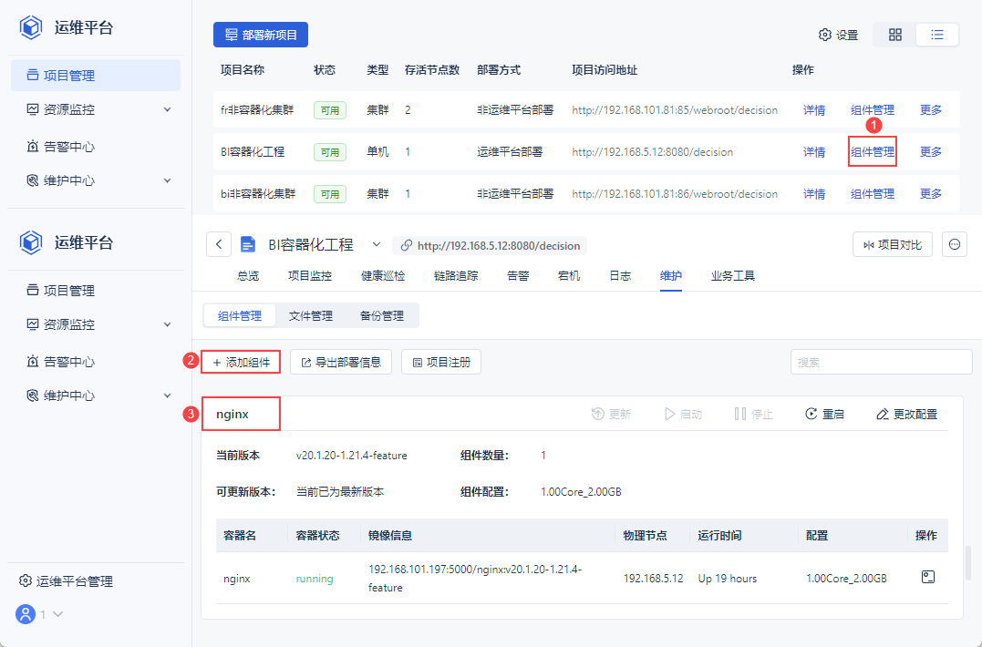
Task: Switch to the 日志 tab
Action: (619, 275)
